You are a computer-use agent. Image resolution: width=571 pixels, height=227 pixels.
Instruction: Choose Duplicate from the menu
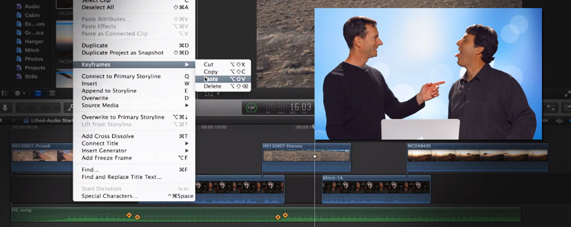(134, 45)
